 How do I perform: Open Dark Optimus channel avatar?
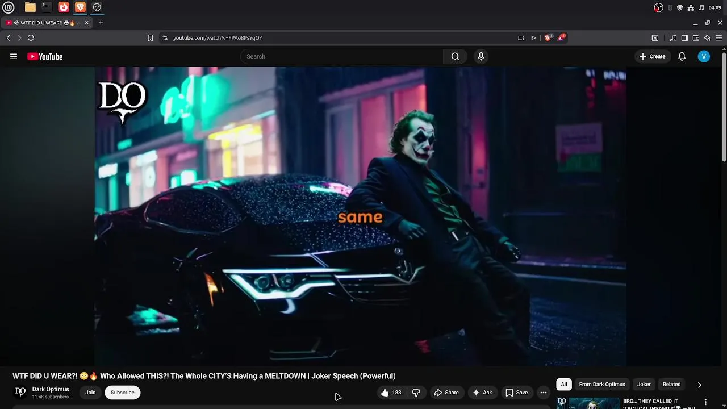20,392
